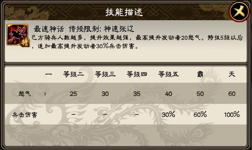
Task: Click the 60% 兵击伤害 cell
Action: pyautogui.click(x=200, y=115)
